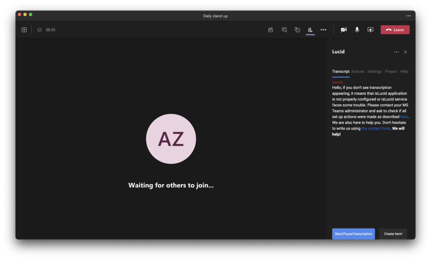Open more actions in the meeting toolbar

point(324,30)
